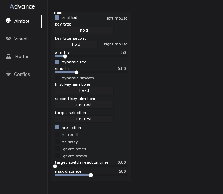Click the right mouse keybind button
Screen dimensions: 223x194
(115, 44)
